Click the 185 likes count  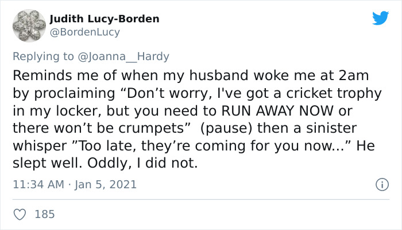(x=45, y=214)
